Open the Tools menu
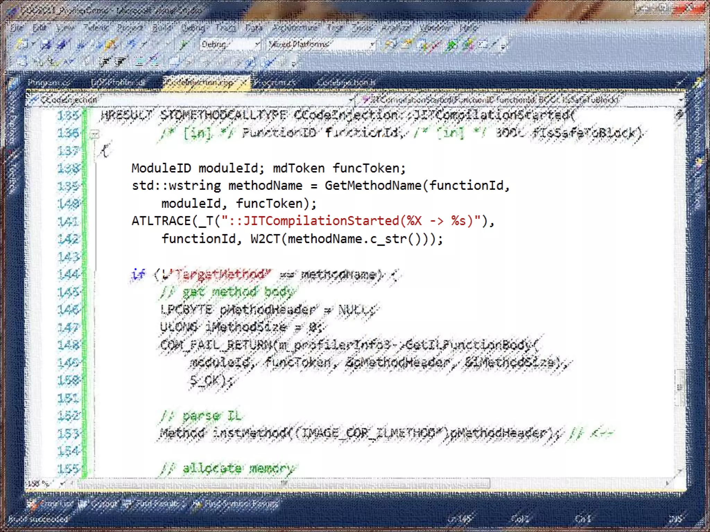The width and height of the screenshot is (710, 532). (362, 28)
